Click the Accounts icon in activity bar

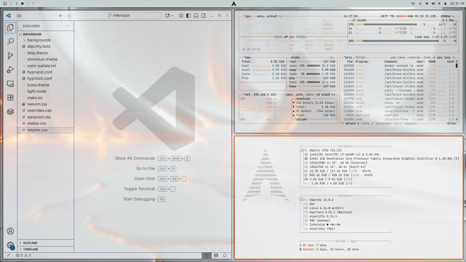[x=10, y=231]
